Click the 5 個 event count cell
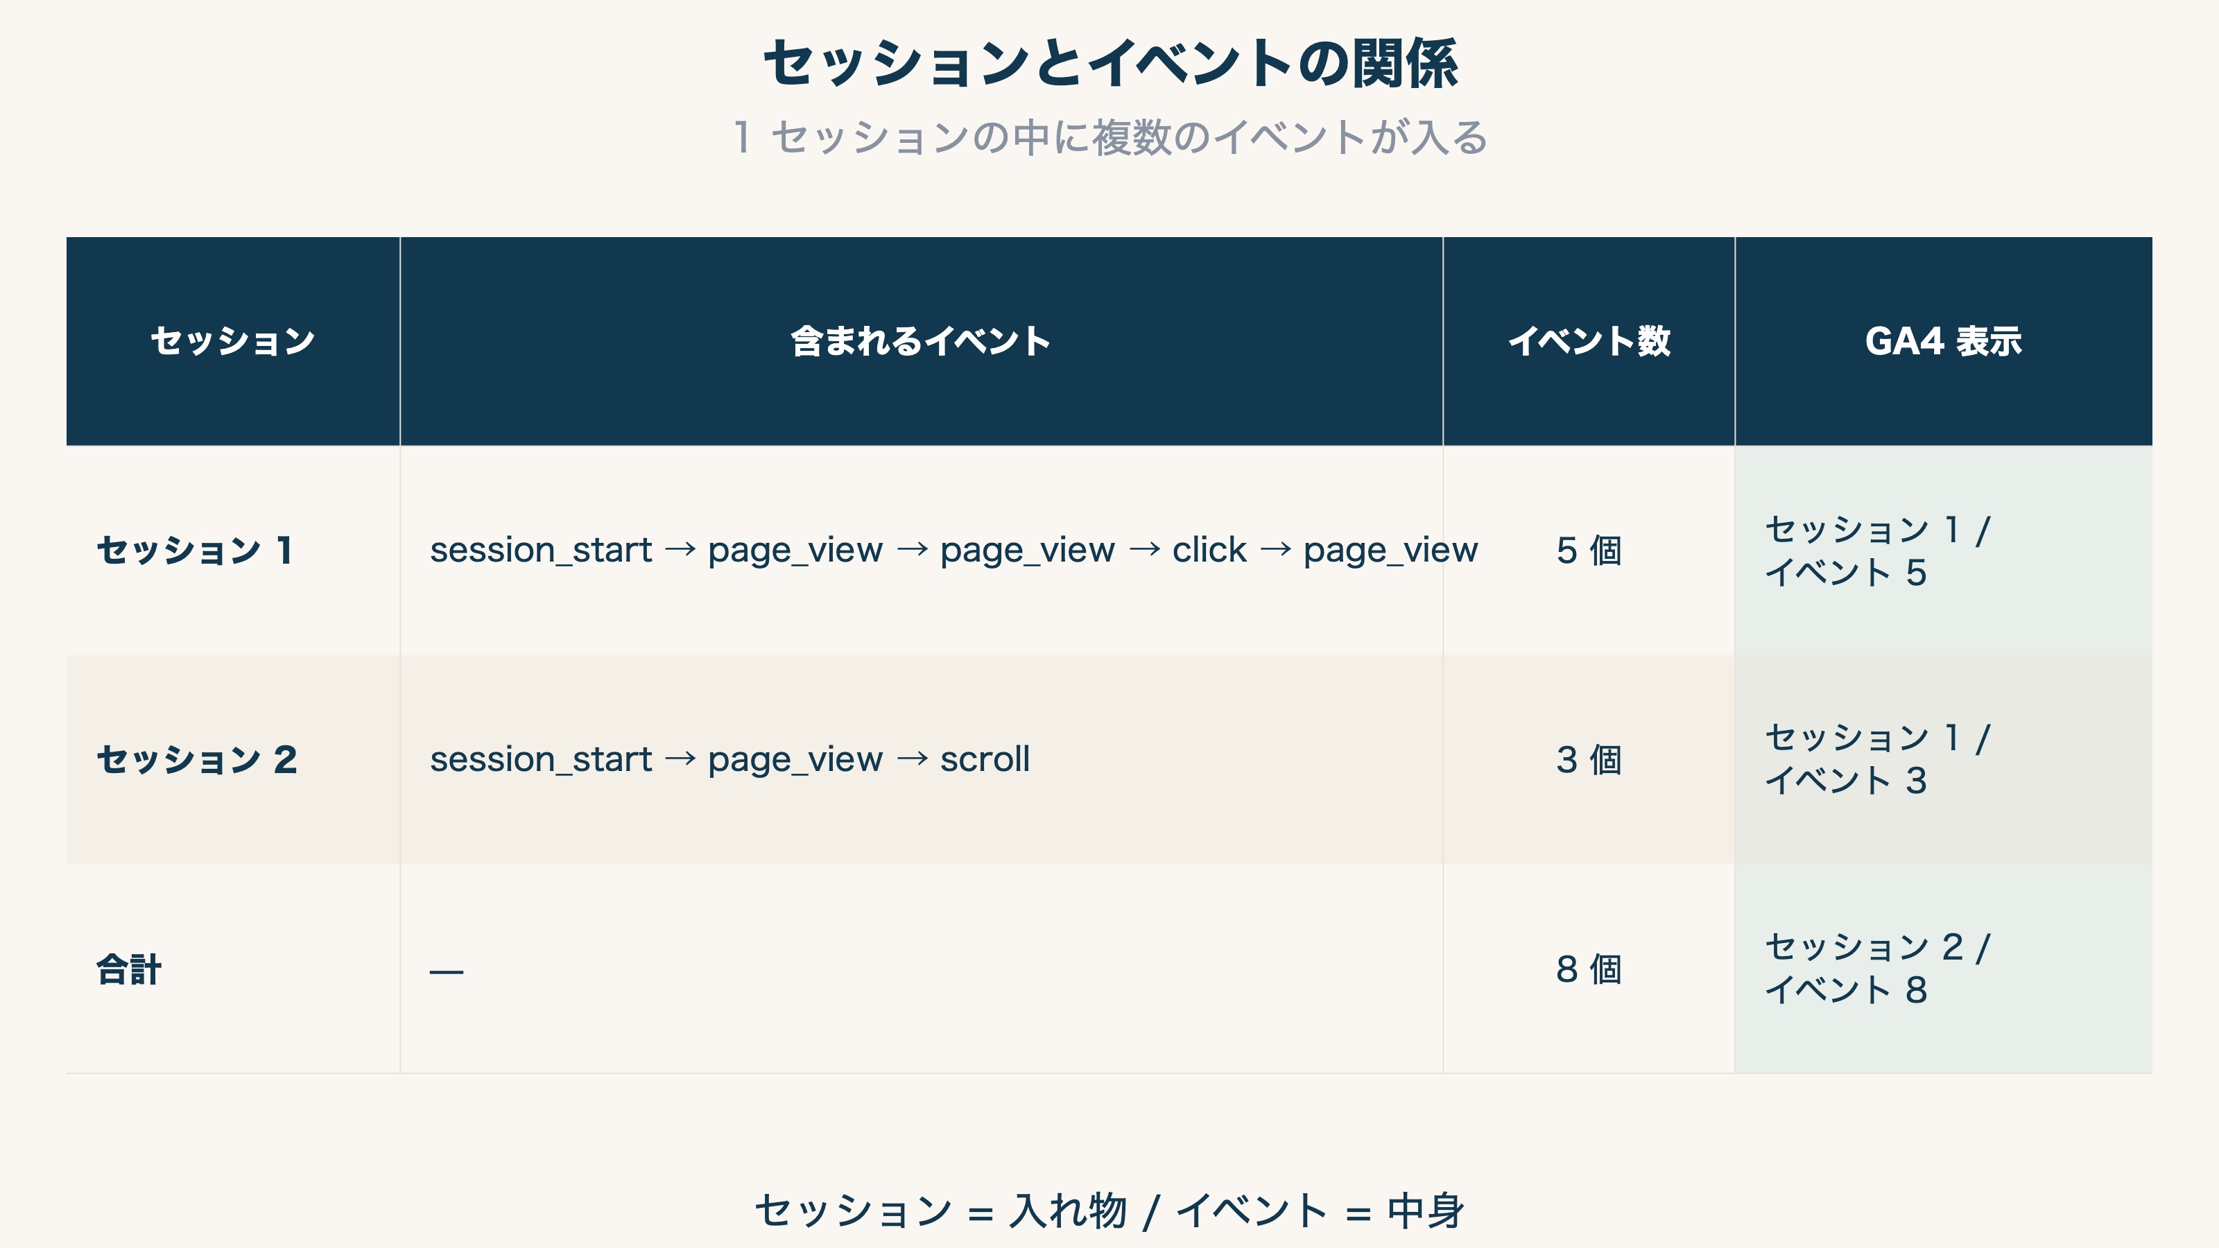The height and width of the screenshot is (1248, 2219). coord(1589,551)
